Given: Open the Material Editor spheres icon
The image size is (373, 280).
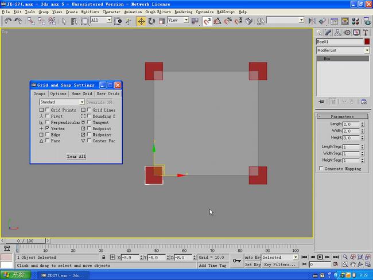Looking at the screenshot, I should coord(355,21).
